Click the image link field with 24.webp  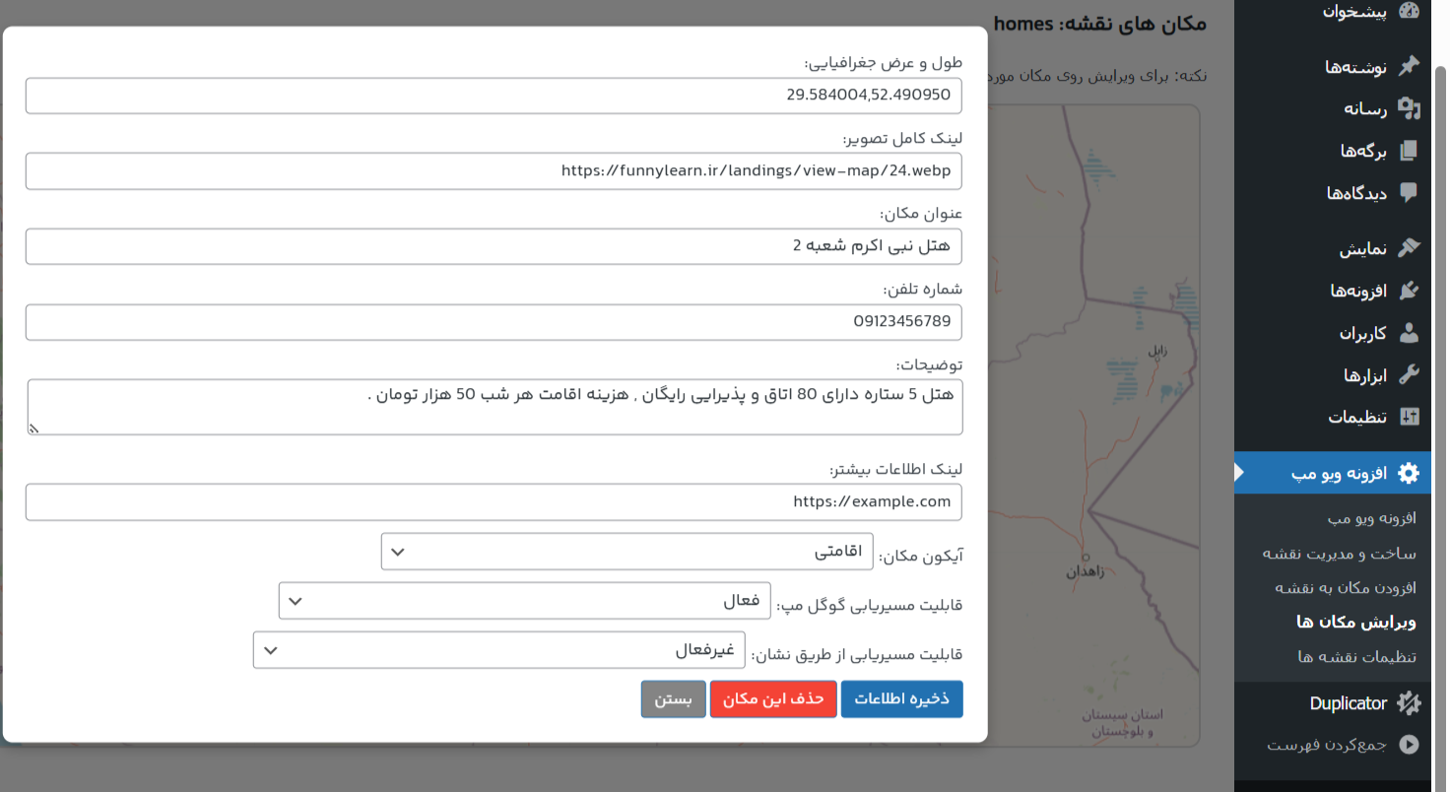point(494,170)
